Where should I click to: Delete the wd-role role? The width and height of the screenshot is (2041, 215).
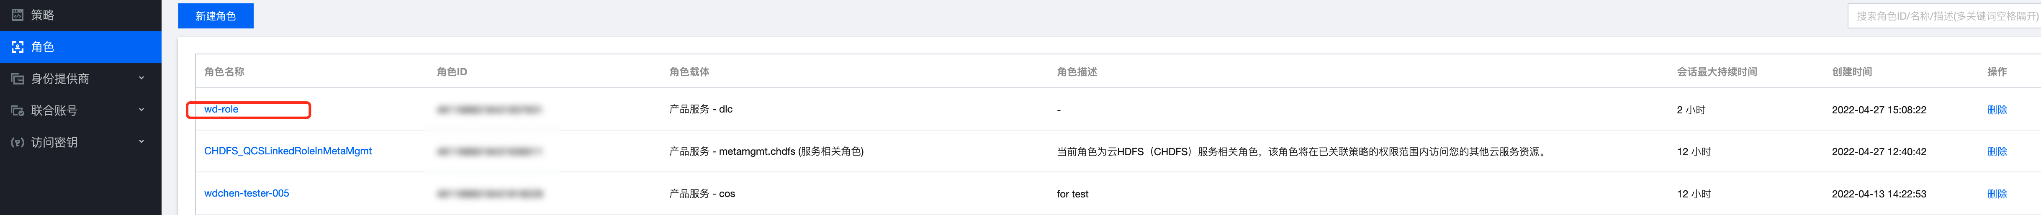(x=1997, y=110)
